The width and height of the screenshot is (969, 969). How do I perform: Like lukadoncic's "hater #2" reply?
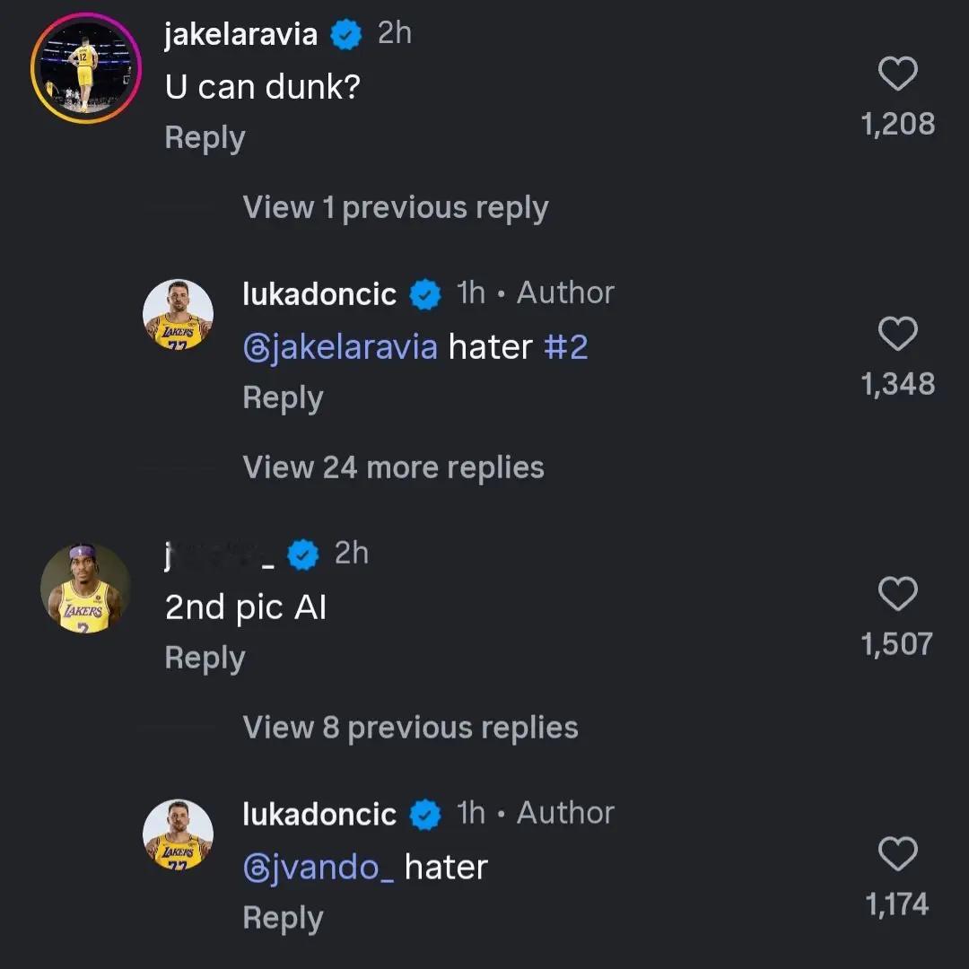(897, 335)
